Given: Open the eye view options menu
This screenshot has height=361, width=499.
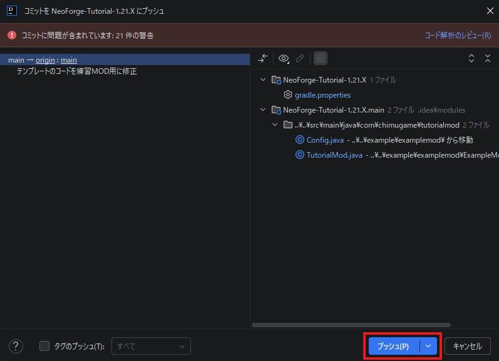Looking at the screenshot, I should 285,58.
